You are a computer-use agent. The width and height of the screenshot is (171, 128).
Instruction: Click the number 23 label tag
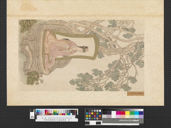pyautogui.click(x=32, y=117)
